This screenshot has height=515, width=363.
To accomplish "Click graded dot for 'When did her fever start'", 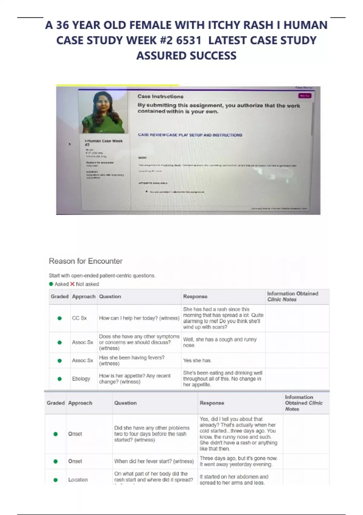I will (x=55, y=461).
